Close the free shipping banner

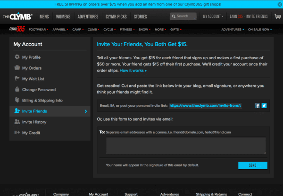click(280, 4)
